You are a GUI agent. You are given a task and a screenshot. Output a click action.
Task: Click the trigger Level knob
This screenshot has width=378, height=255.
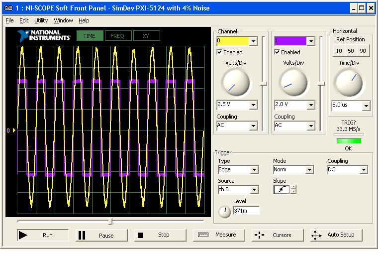pyautogui.click(x=225, y=211)
